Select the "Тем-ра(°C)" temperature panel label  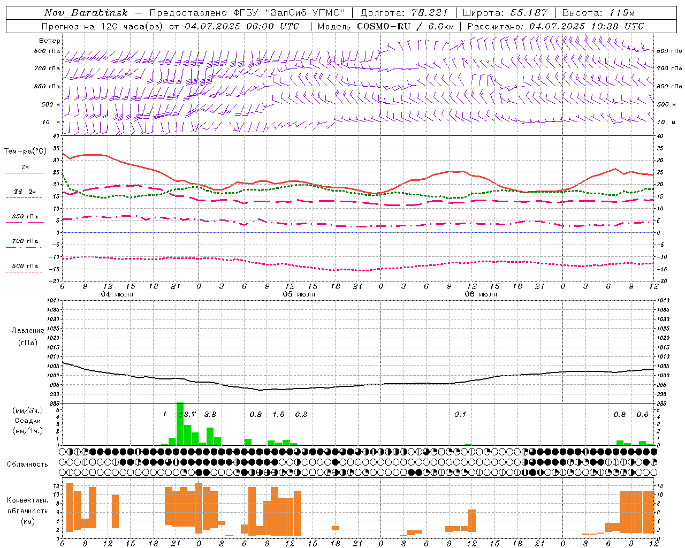click(x=25, y=151)
